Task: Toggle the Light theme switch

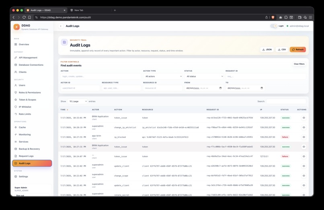Action: [274, 26]
